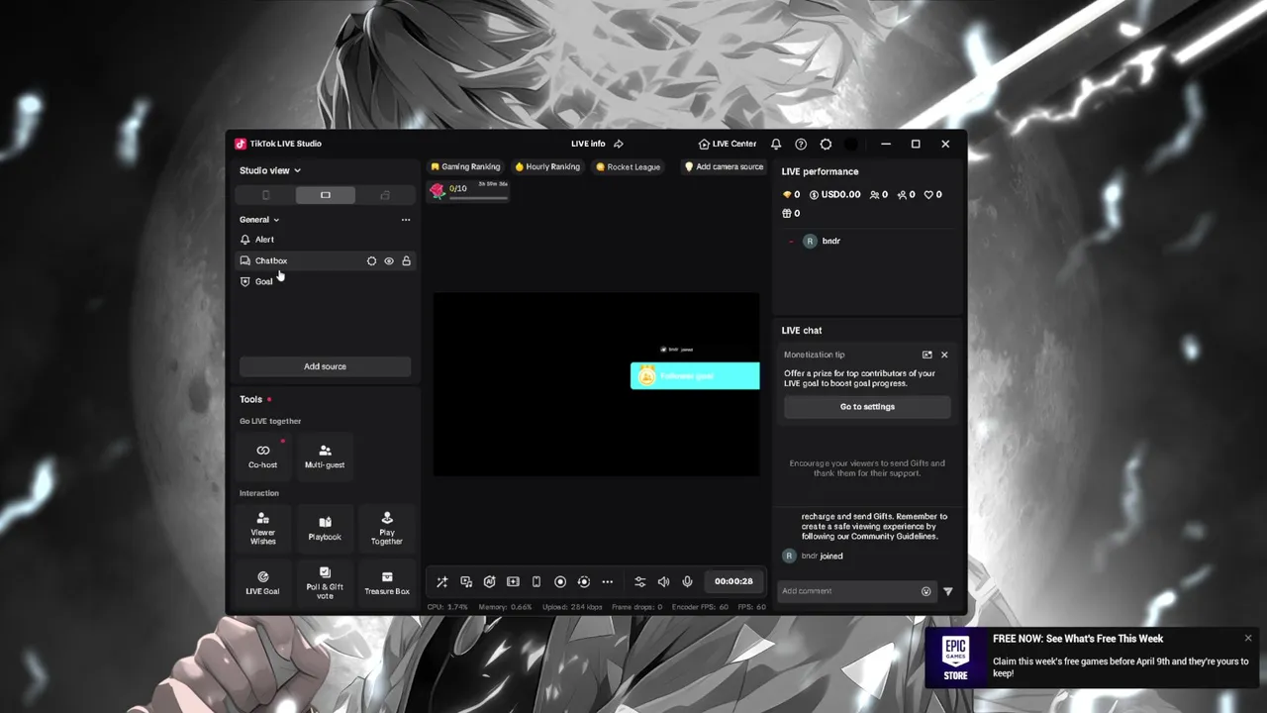This screenshot has width=1267, height=713.
Task: Open the Co-host tool
Action: 263,456
